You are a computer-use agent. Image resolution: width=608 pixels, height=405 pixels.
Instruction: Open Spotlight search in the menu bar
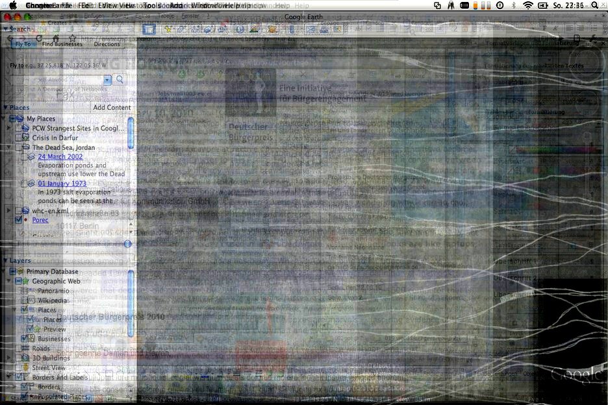(x=594, y=5)
